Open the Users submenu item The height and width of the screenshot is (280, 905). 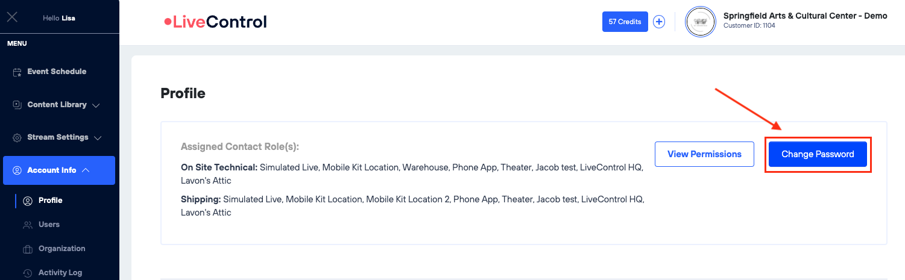[49, 225]
